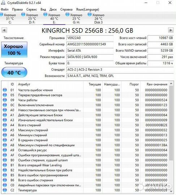176x195 pixels.
Task: Click the Атрибут column header
Action: tap(50, 84)
